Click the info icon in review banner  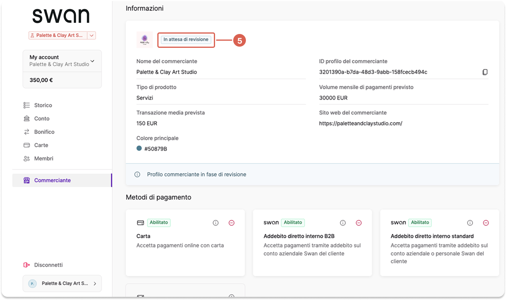pyautogui.click(x=137, y=174)
